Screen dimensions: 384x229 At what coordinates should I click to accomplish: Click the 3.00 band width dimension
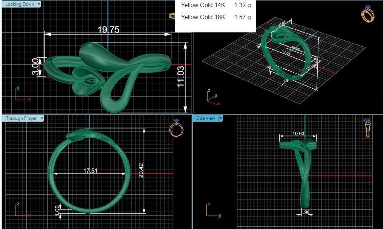(35, 66)
